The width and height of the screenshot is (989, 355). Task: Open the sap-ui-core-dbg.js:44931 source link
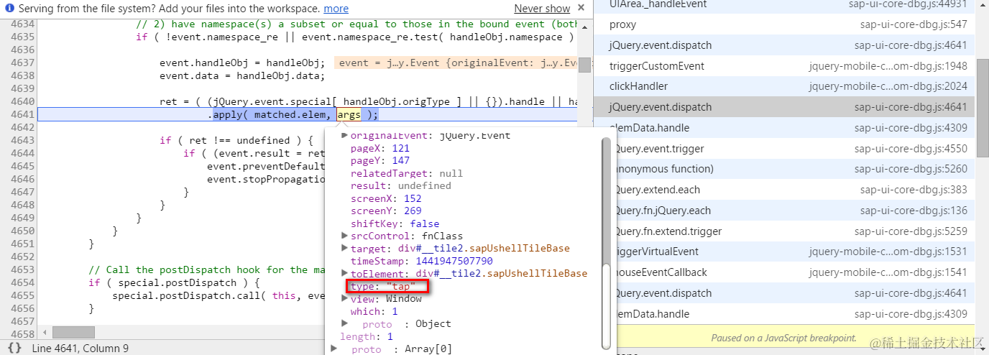click(x=908, y=4)
